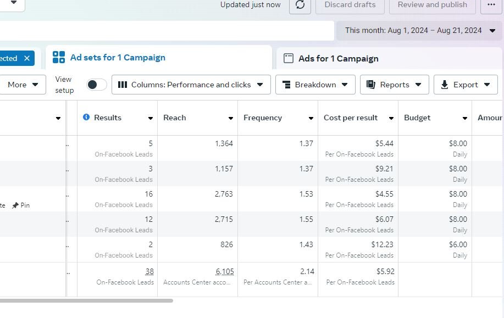Click the Results info icon
The height and width of the screenshot is (318, 504).
(86, 117)
